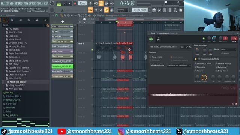Open the Channel rack icon

pyautogui.click(x=165, y=10)
